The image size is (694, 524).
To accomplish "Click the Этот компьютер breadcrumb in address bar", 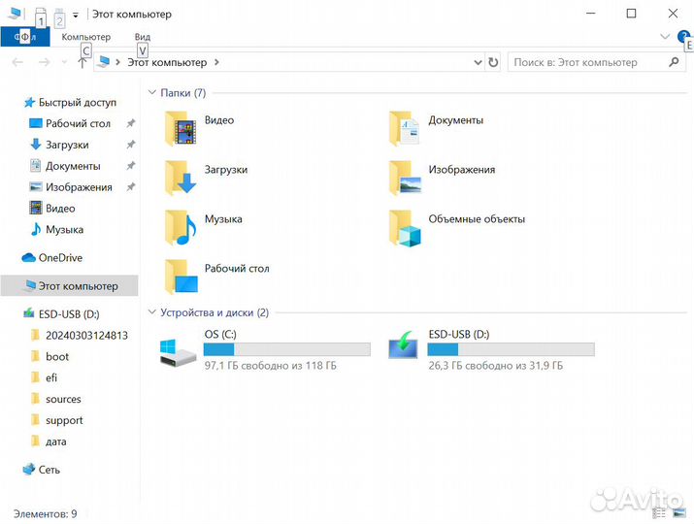I will click(x=167, y=62).
